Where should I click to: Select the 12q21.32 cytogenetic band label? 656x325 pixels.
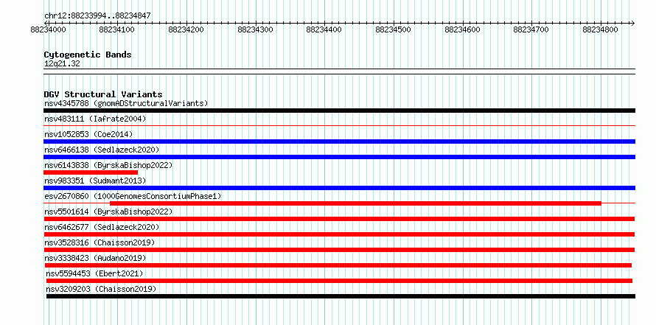tap(62, 64)
